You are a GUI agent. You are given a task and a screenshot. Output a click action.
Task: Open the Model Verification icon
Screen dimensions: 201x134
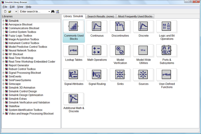(x=120, y=50)
